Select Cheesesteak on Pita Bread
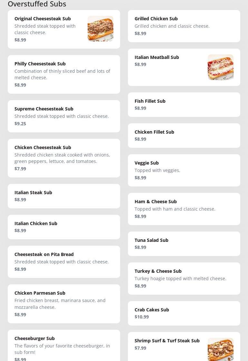 point(64,261)
